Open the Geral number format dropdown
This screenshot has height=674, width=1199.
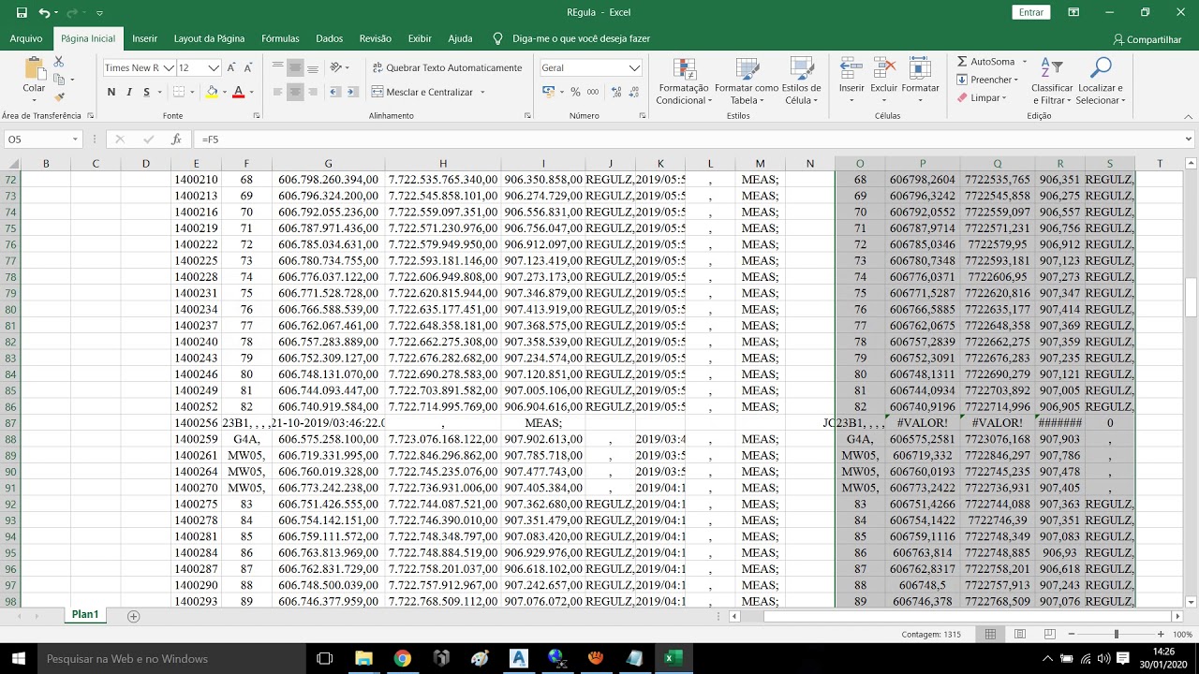click(x=634, y=67)
